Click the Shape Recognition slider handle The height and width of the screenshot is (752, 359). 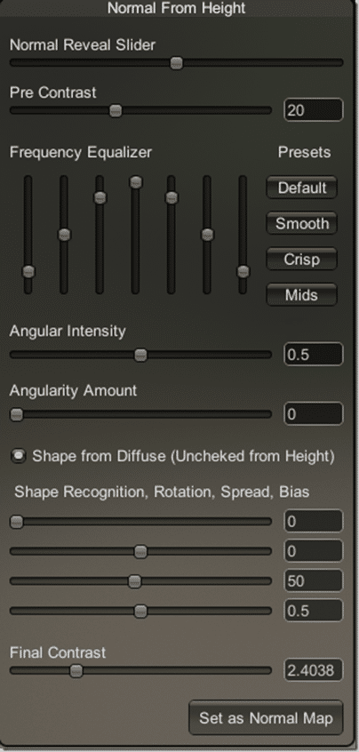pyautogui.click(x=17, y=522)
